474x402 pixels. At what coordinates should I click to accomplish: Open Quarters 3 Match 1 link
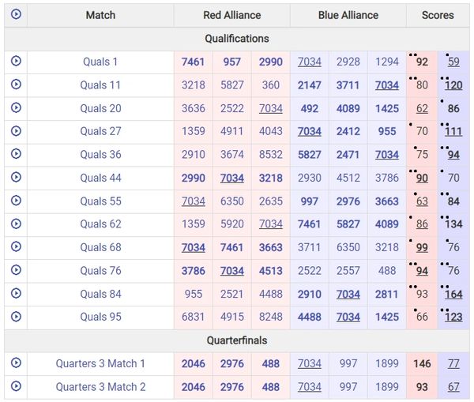coord(100,364)
